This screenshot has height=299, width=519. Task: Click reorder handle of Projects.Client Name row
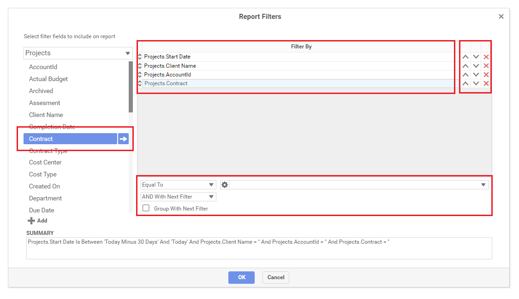140,66
